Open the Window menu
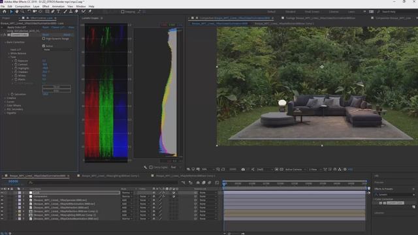This screenshot has height=235, width=418. click(81, 6)
